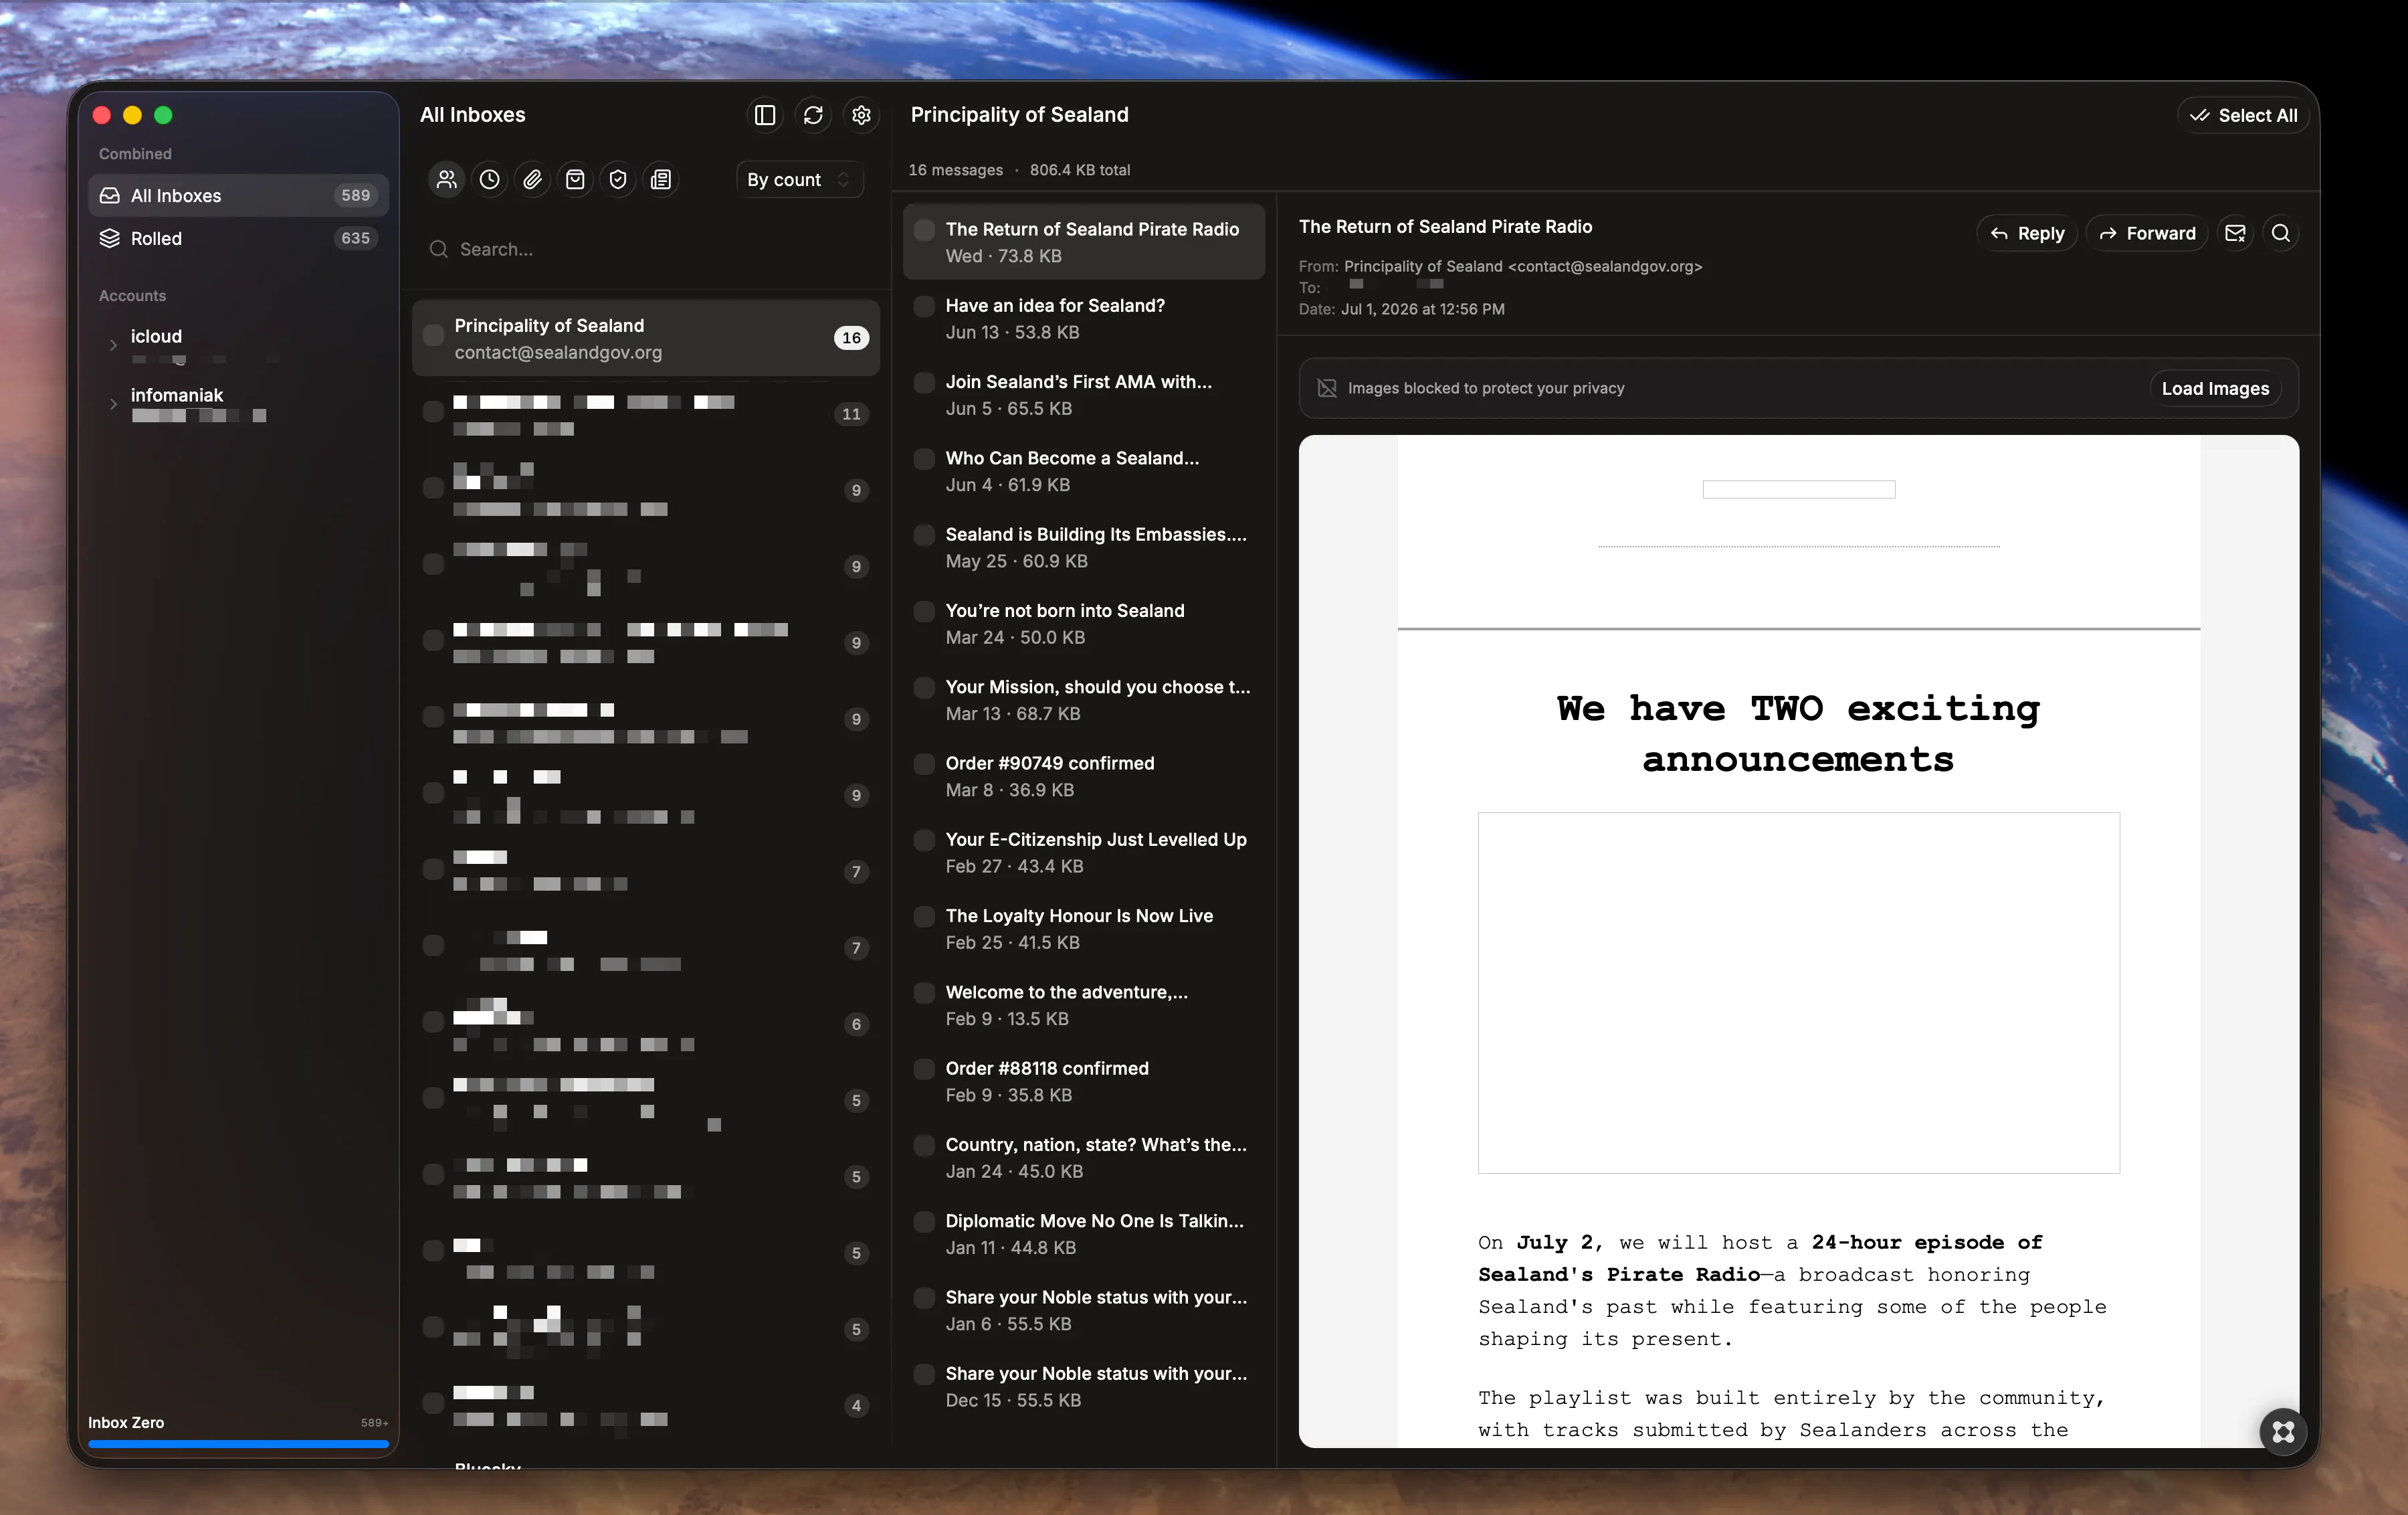Click the search icon in message header

tap(2281, 233)
